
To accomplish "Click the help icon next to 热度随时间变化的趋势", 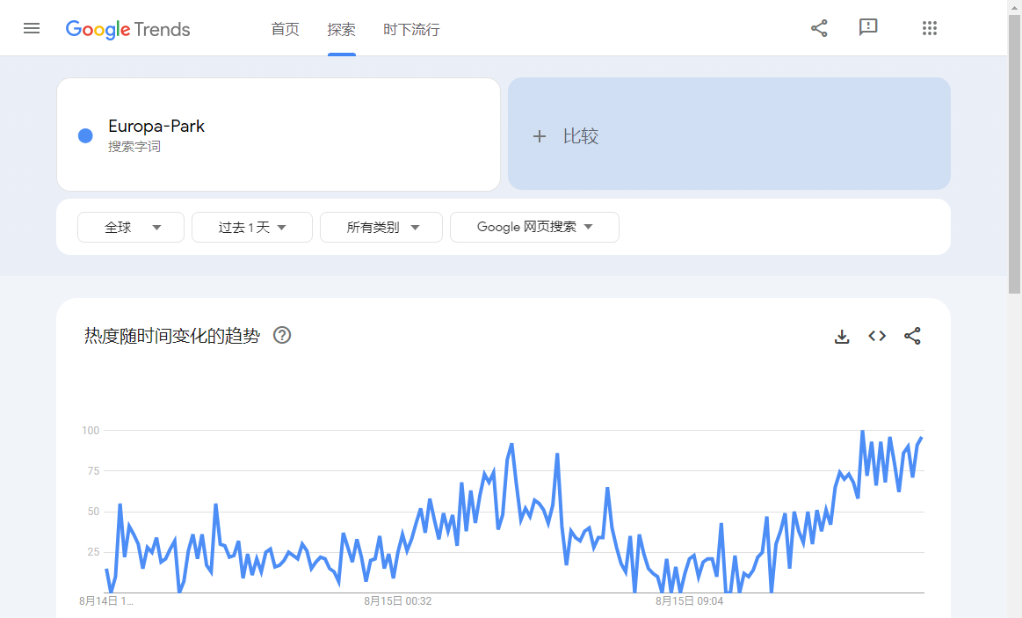I will 282,335.
